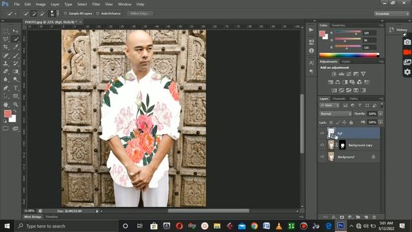Select the Brush tool in the toolbox

tap(15, 55)
